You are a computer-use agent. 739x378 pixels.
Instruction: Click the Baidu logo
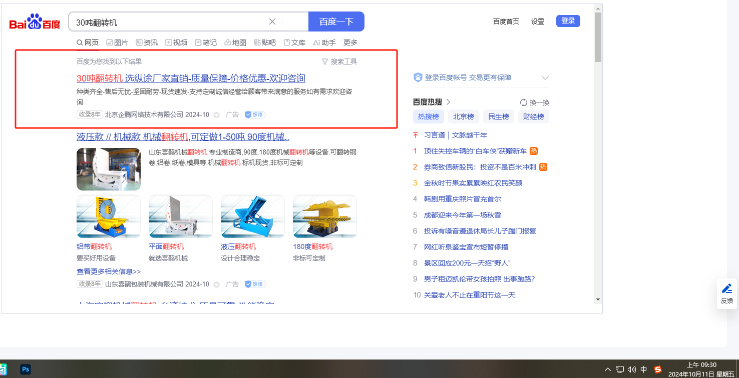pos(35,22)
